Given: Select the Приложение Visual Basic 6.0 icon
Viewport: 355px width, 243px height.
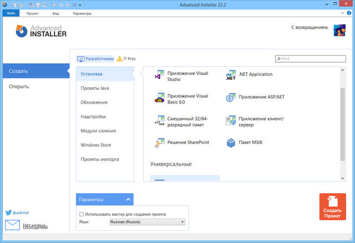Looking at the screenshot, I should pos(159,99).
